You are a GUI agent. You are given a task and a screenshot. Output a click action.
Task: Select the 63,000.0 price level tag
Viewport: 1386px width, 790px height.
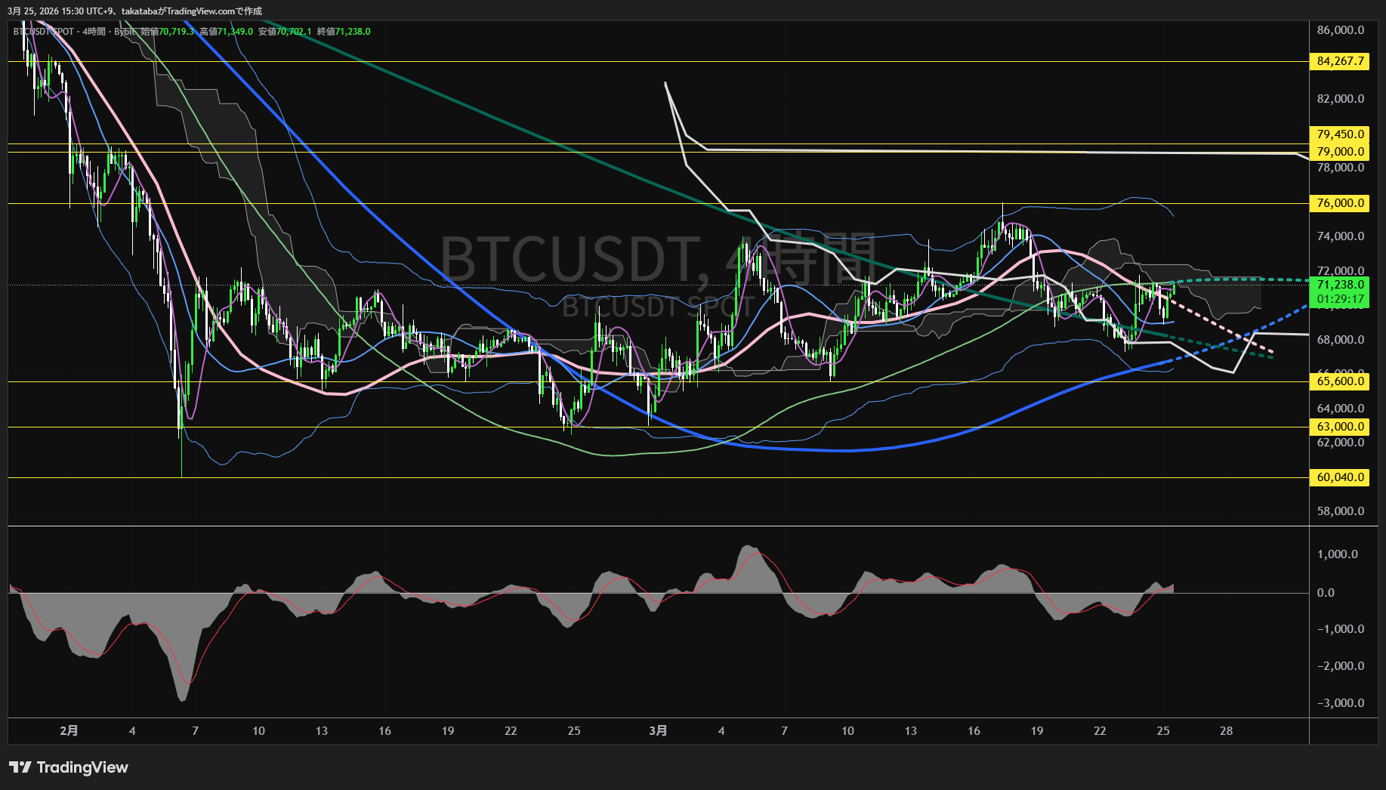pos(1339,427)
